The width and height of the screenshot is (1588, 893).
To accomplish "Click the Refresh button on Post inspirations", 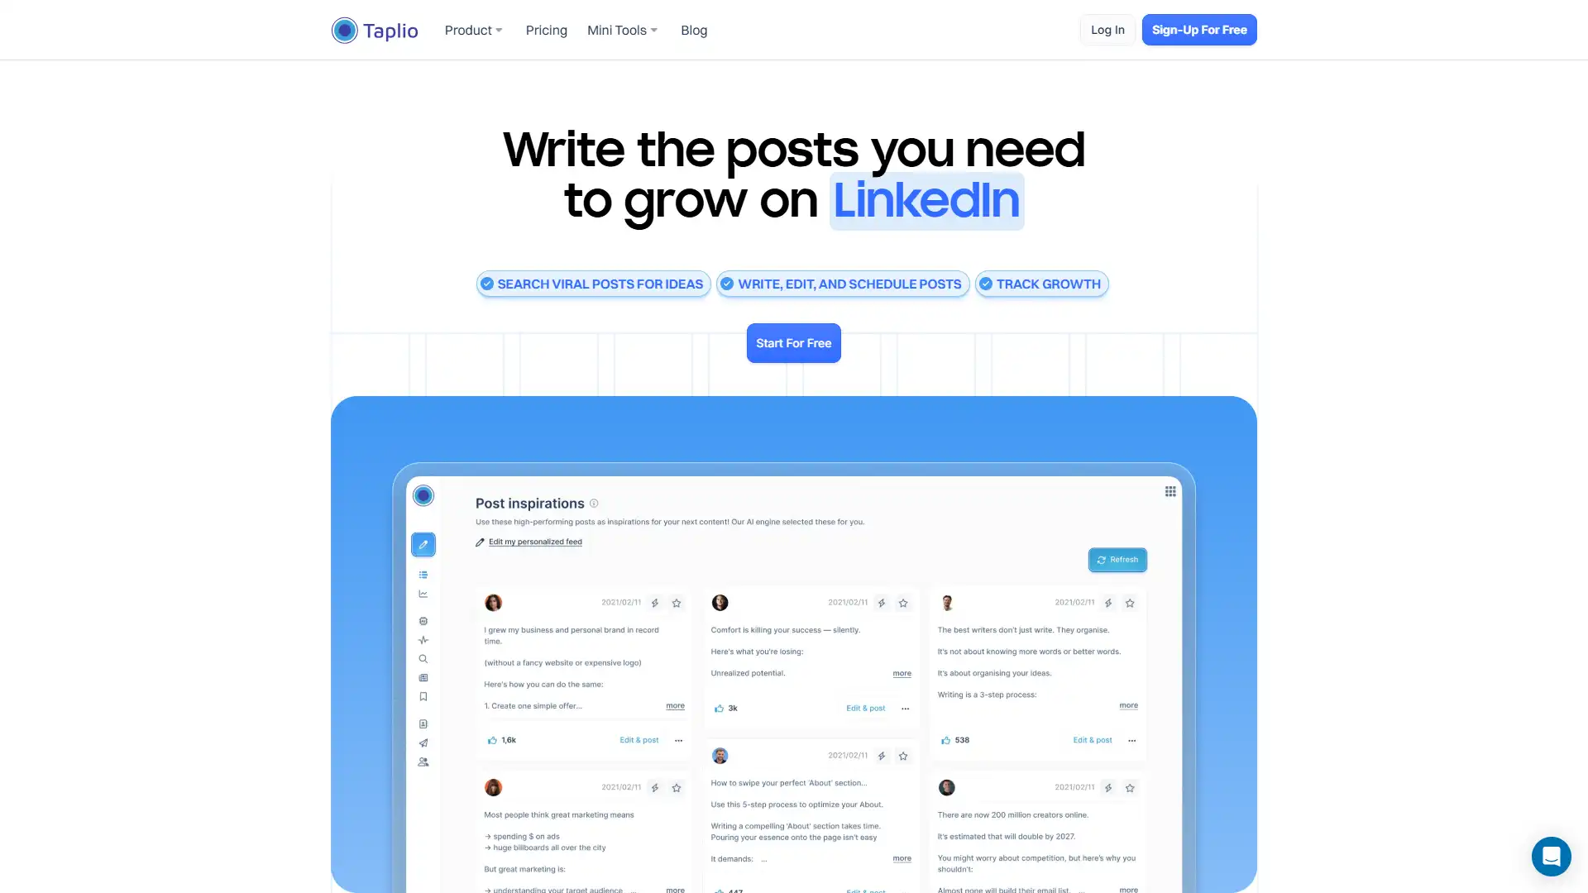I will tap(1117, 559).
